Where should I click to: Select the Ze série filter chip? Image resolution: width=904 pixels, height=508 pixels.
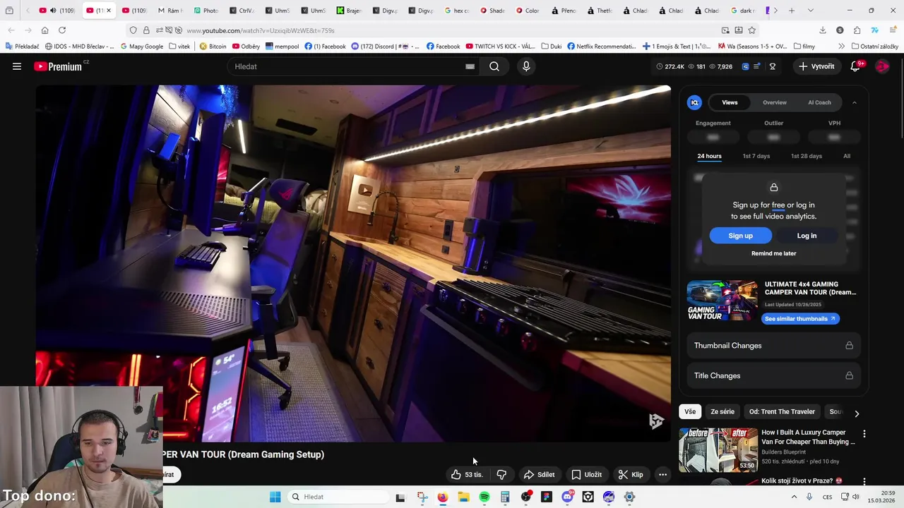722,411
